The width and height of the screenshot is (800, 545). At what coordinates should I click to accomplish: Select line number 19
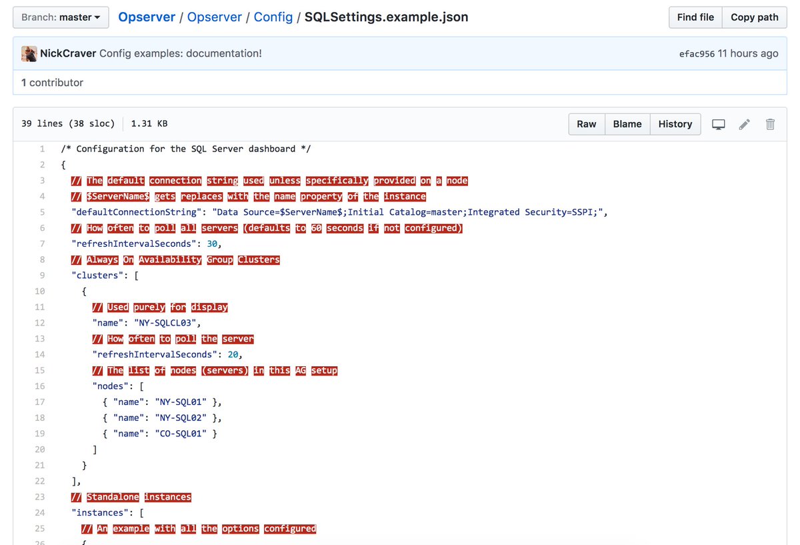click(39, 434)
